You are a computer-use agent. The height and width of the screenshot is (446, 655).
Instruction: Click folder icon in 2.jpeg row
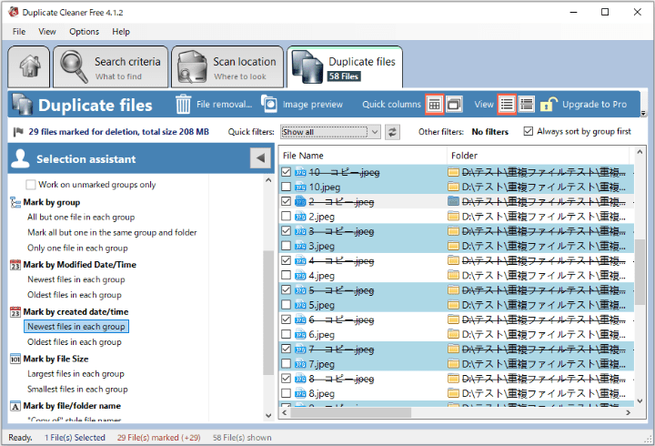[x=453, y=216]
